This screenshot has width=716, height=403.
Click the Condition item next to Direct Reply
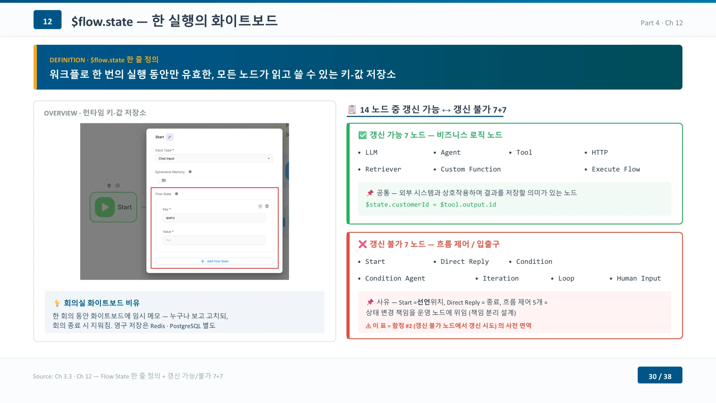click(x=534, y=262)
